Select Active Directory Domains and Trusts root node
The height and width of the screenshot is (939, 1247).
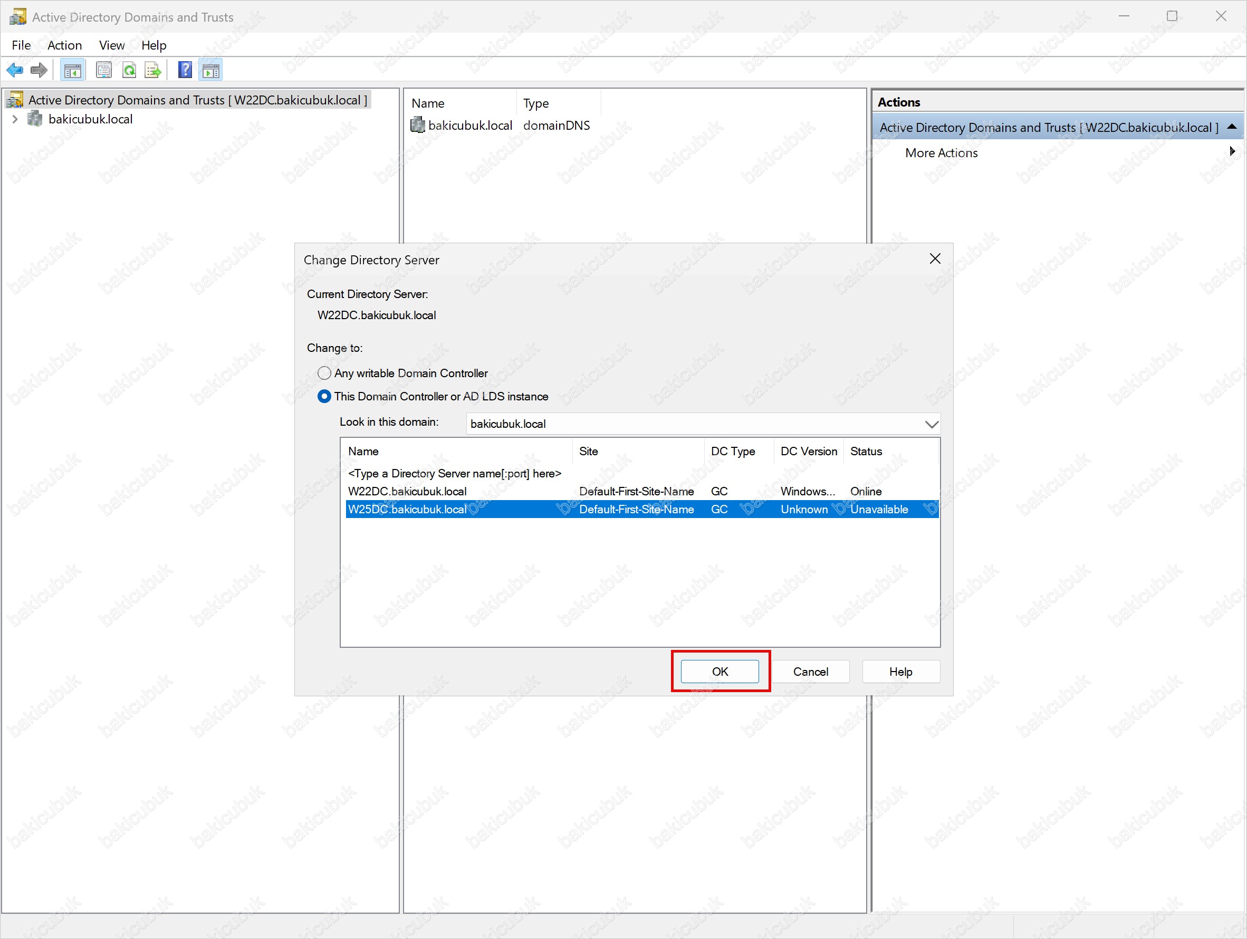click(x=198, y=100)
